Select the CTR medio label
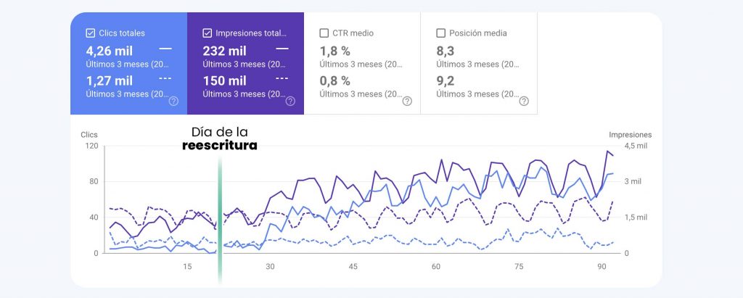 pyautogui.click(x=353, y=33)
